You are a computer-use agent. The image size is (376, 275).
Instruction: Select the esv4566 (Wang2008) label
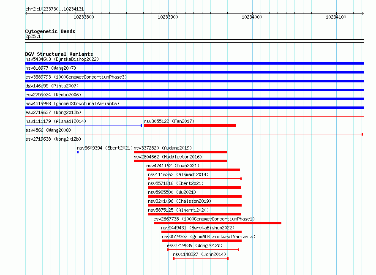click(48, 130)
